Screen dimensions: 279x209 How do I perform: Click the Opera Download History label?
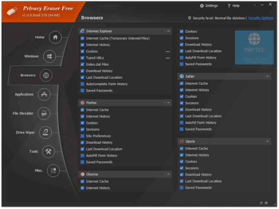point(198,175)
